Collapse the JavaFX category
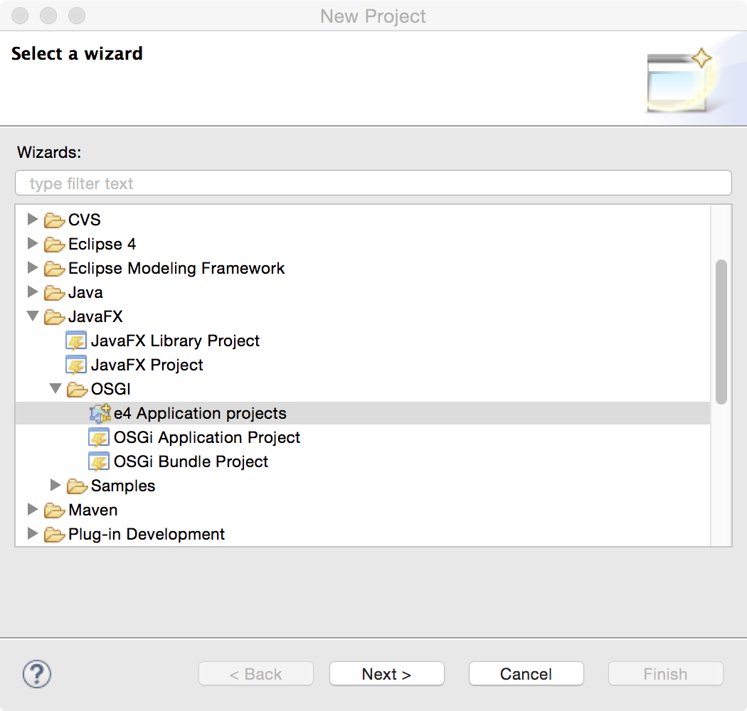Image resolution: width=747 pixels, height=711 pixels. (x=32, y=316)
